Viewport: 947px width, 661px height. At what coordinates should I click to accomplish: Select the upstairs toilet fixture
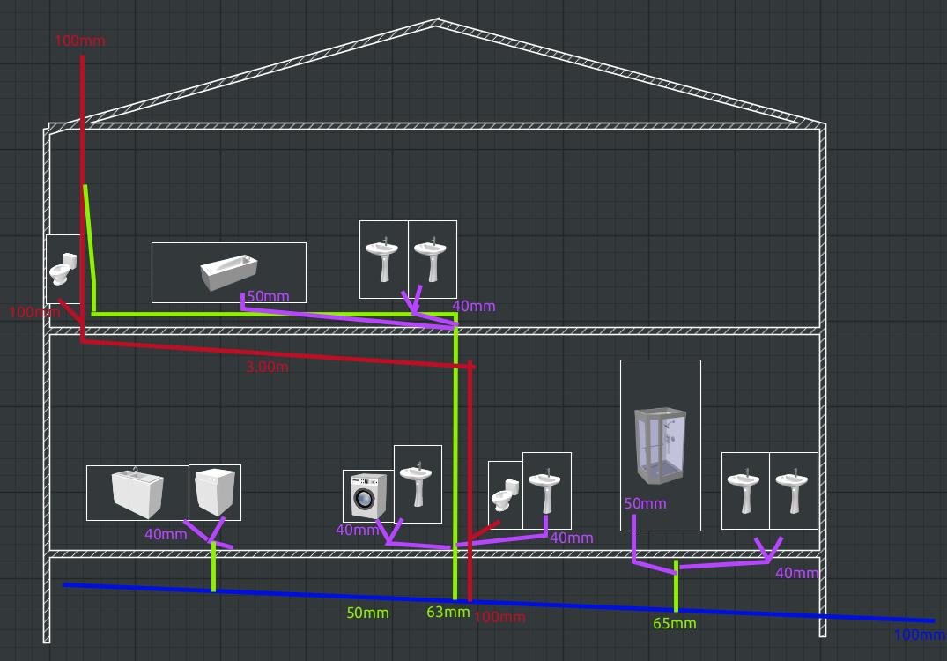pyautogui.click(x=63, y=268)
